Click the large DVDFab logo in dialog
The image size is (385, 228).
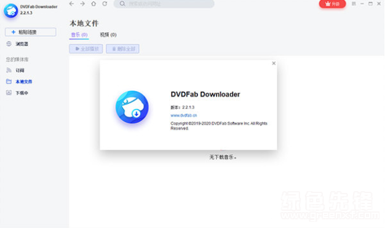pyautogui.click(x=132, y=107)
